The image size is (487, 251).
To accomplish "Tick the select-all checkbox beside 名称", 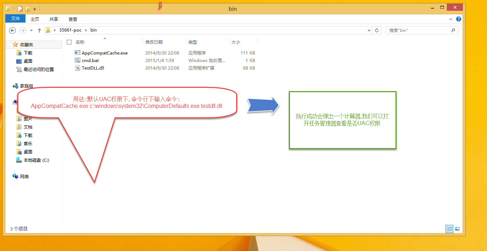I will pyautogui.click(x=69, y=42).
